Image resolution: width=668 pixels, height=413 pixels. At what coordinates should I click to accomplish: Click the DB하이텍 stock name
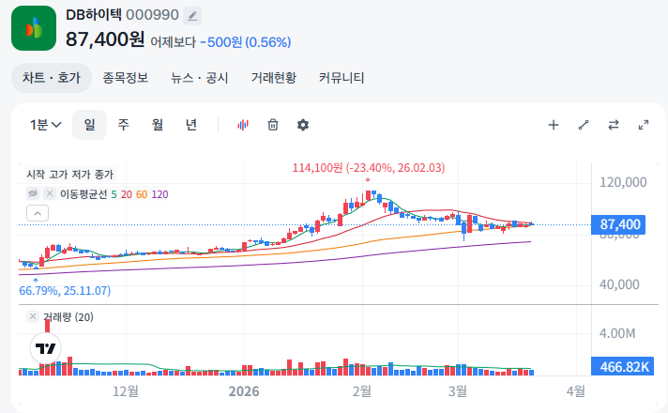point(94,15)
